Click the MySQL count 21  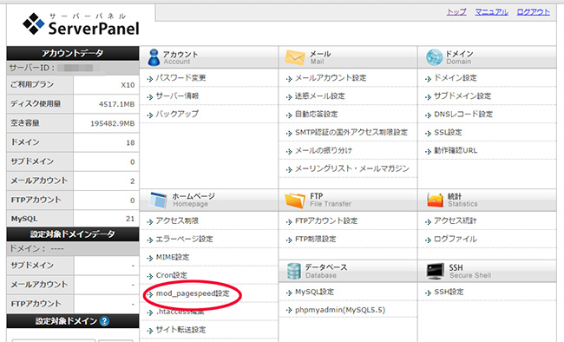click(130, 219)
